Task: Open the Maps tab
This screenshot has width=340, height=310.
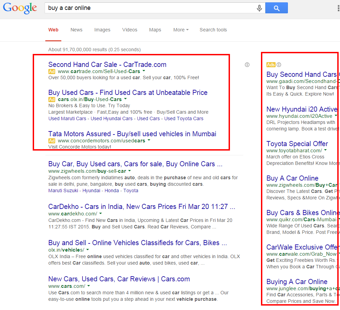Action: click(x=155, y=30)
